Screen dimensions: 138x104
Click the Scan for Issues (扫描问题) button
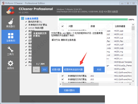(x=69, y=90)
